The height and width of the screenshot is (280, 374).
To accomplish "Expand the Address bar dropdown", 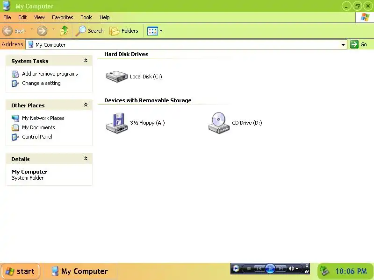I will point(343,44).
